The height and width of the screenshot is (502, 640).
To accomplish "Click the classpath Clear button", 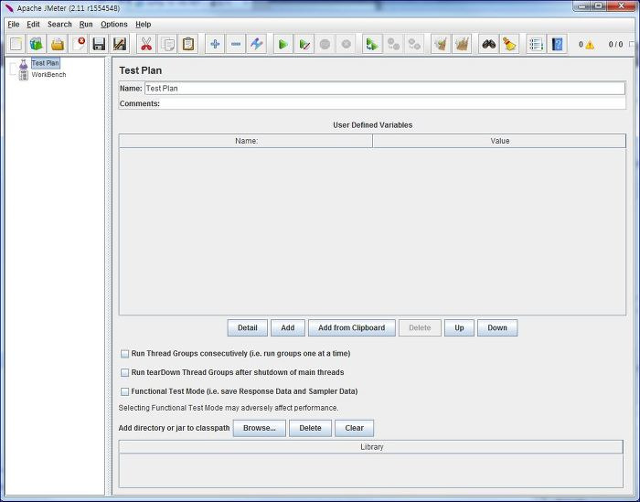I will tap(355, 428).
